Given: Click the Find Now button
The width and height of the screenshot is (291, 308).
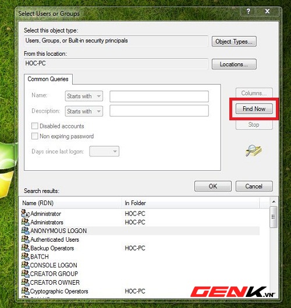Looking at the screenshot, I should coord(254,109).
